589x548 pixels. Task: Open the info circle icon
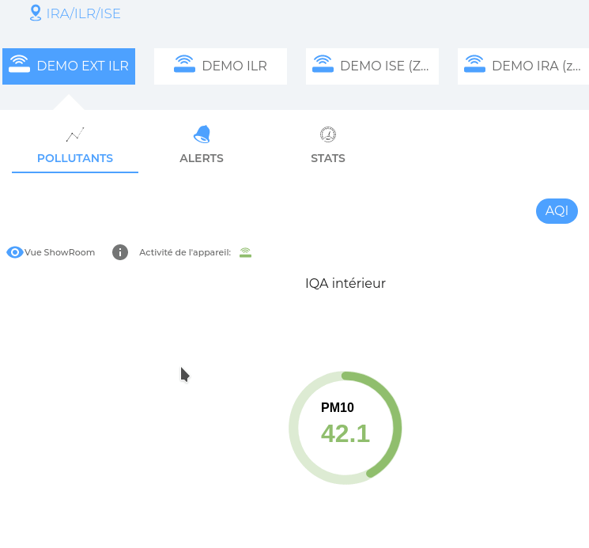(x=120, y=252)
